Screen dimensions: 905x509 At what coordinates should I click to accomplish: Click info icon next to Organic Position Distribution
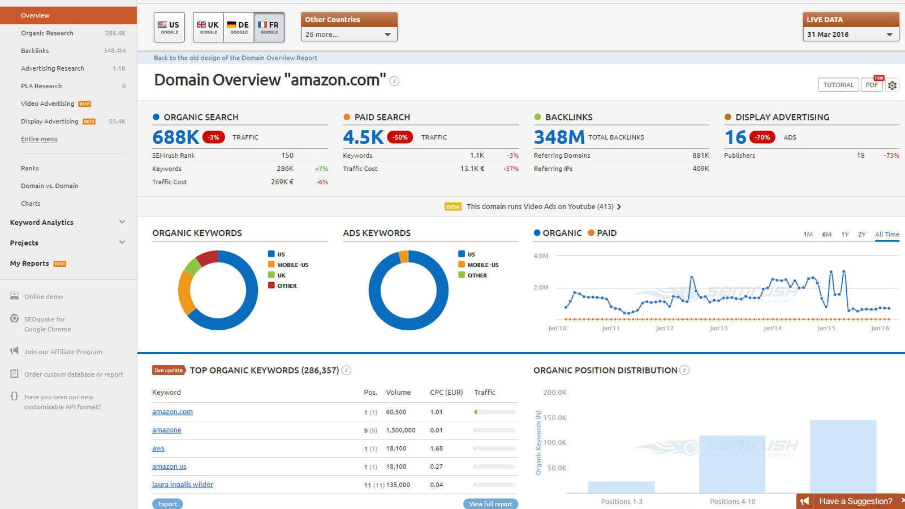tap(684, 370)
